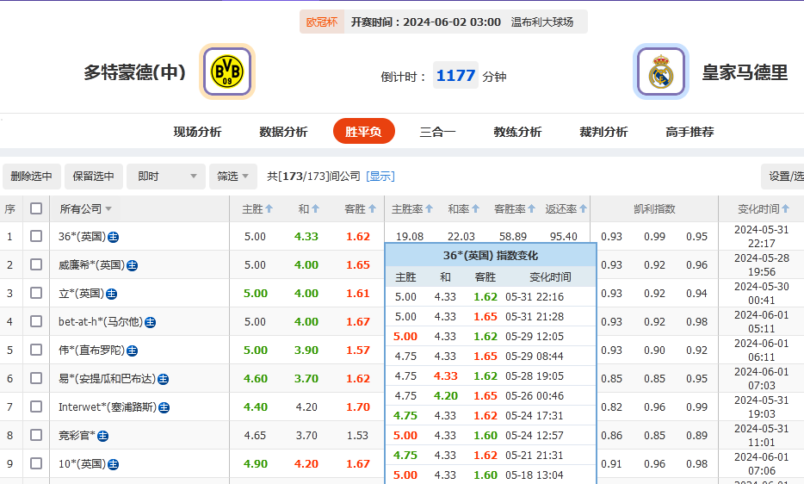
Task: Click the [显示] link
Action: (x=380, y=177)
